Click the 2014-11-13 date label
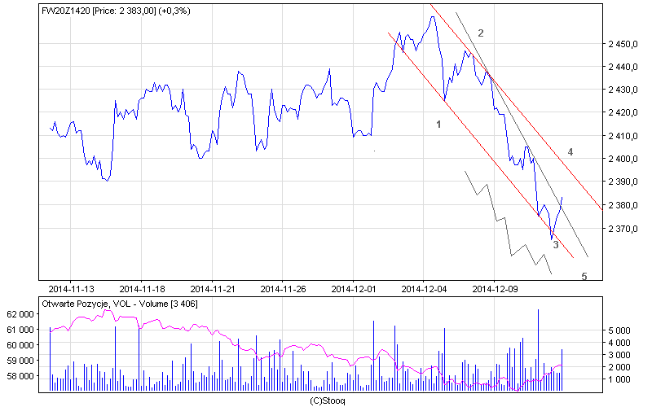This screenshot has height=407, width=652. [x=71, y=289]
